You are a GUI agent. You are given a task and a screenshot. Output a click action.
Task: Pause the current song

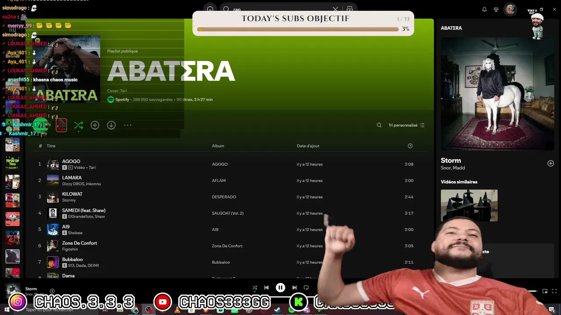[280, 287]
